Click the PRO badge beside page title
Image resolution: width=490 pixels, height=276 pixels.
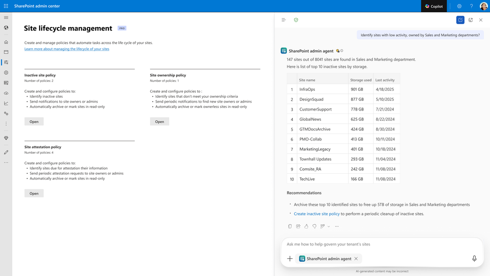pos(122,28)
